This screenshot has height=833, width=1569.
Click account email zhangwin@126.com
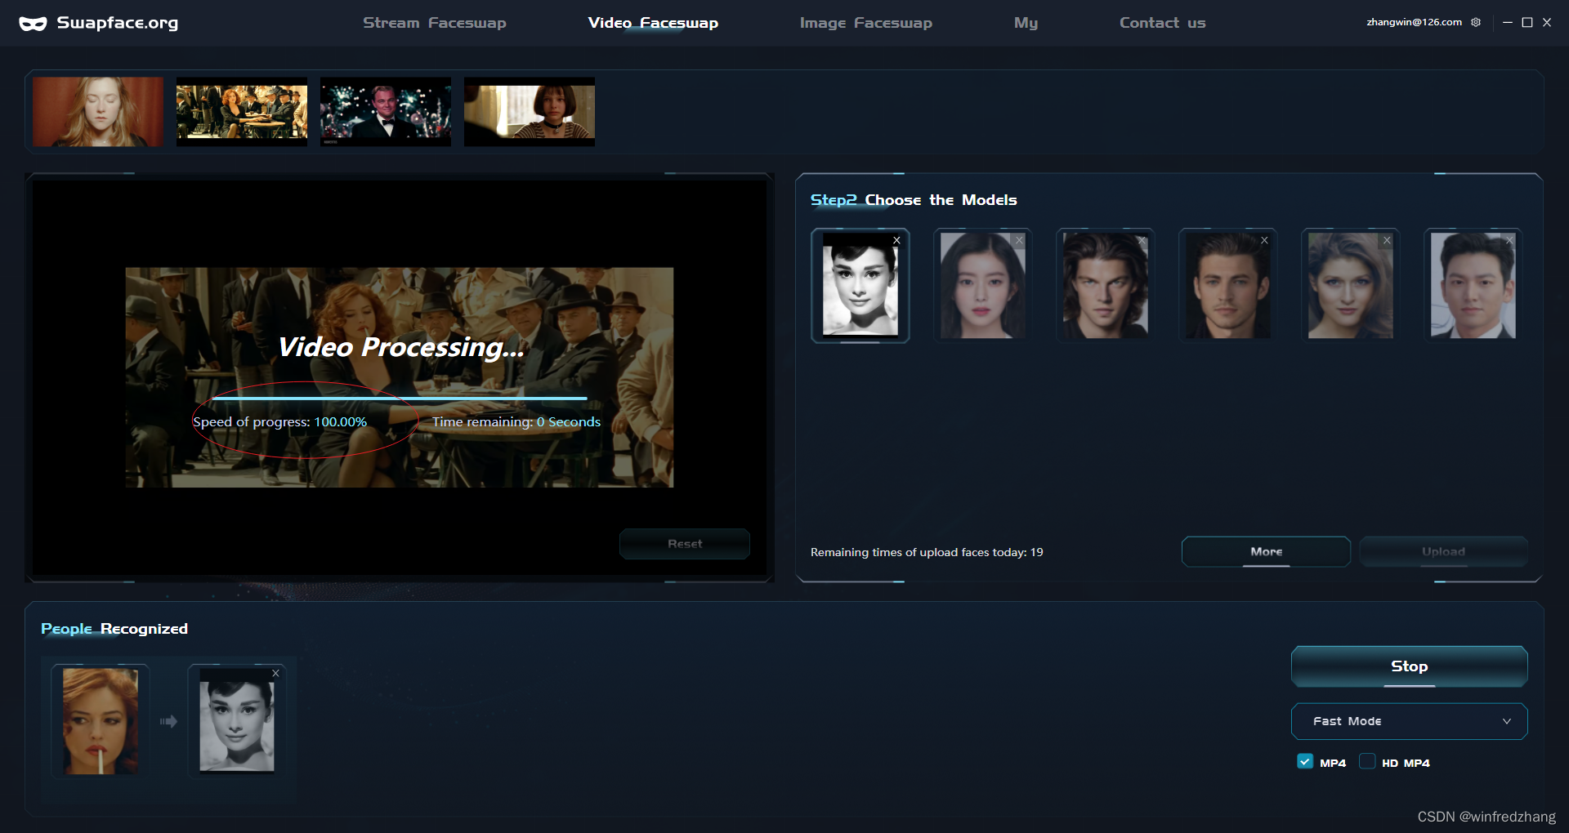(1414, 22)
